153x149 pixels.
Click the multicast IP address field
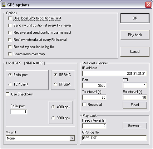[x=115, y=73]
